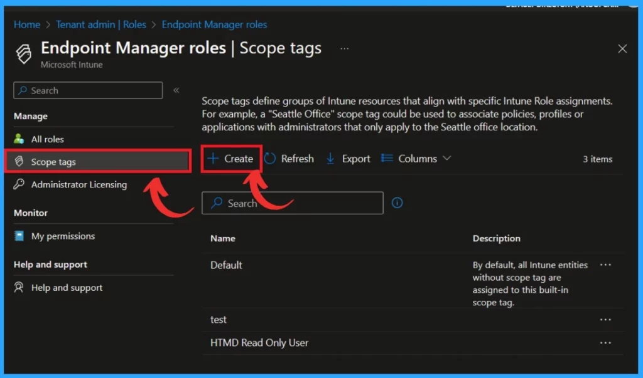Click the 3 items count text
Image resolution: width=643 pixels, height=378 pixels.
coord(598,159)
